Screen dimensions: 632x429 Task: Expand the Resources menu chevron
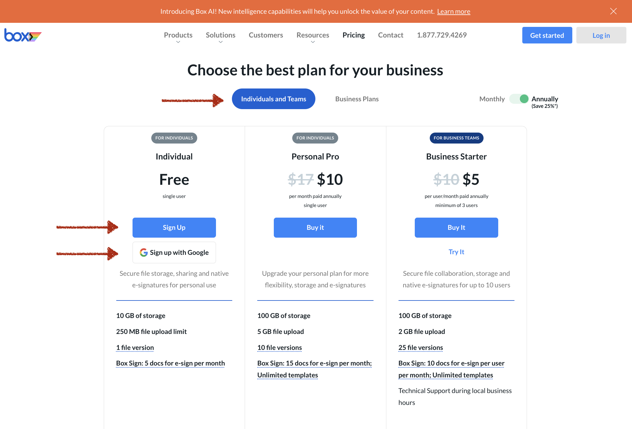(x=313, y=42)
